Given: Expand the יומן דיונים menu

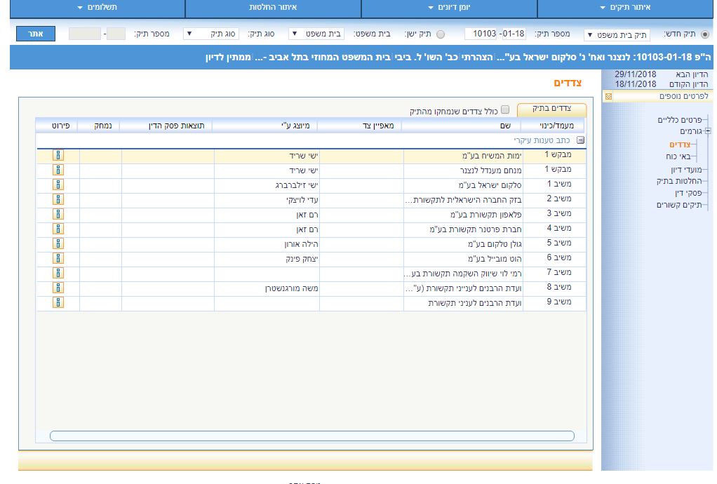Looking at the screenshot, I should 449,8.
